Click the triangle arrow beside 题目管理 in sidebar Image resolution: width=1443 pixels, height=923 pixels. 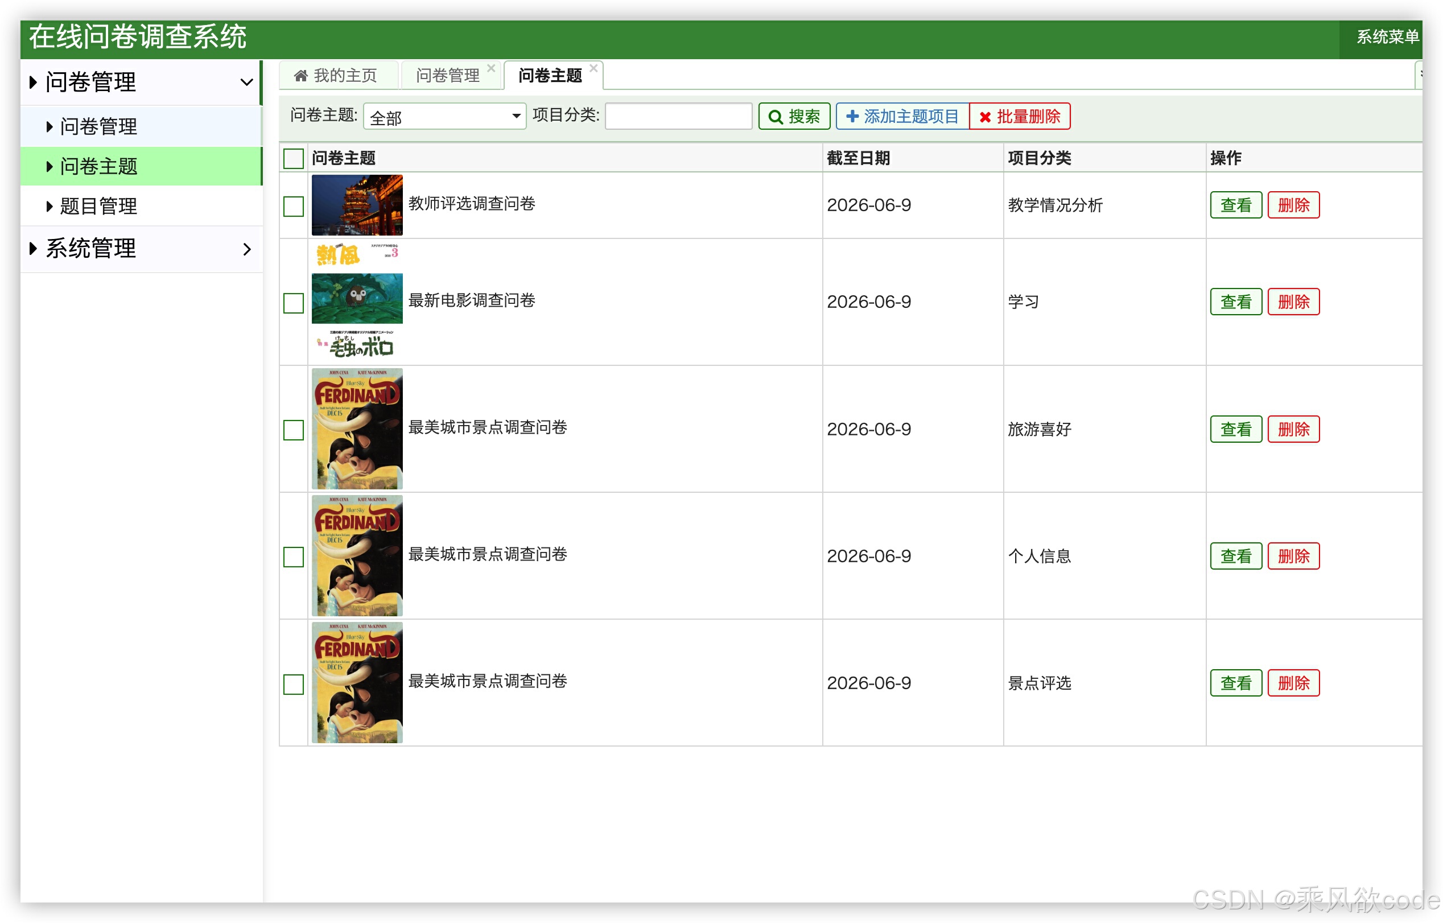[49, 206]
